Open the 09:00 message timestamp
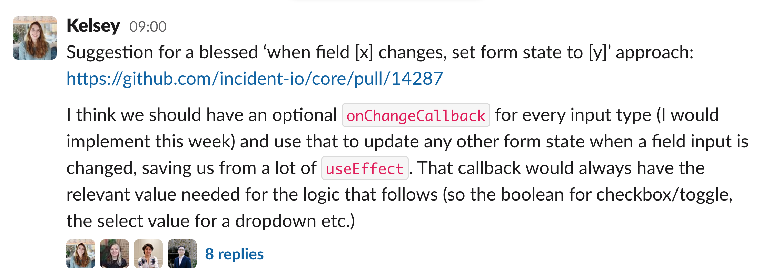 pyautogui.click(x=148, y=27)
